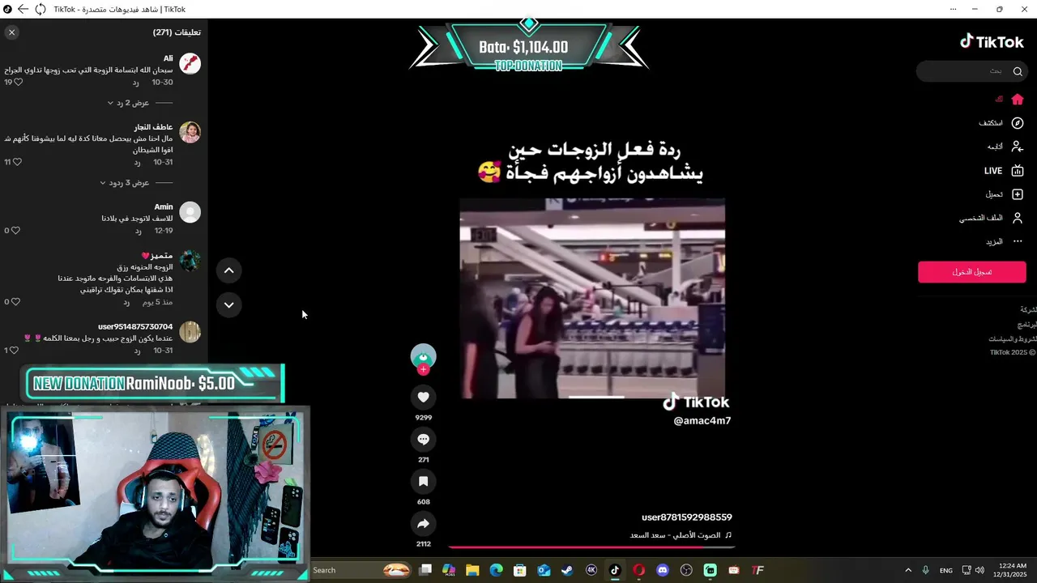Image resolution: width=1037 pixels, height=583 pixels.
Task: Switch to TikTok app on taskbar
Action: [615, 570]
